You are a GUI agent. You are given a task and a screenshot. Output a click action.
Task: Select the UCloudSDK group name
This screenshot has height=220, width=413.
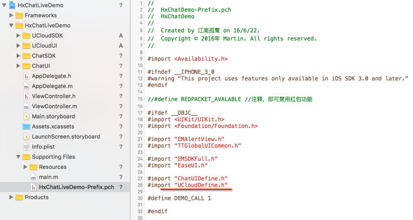coord(48,35)
